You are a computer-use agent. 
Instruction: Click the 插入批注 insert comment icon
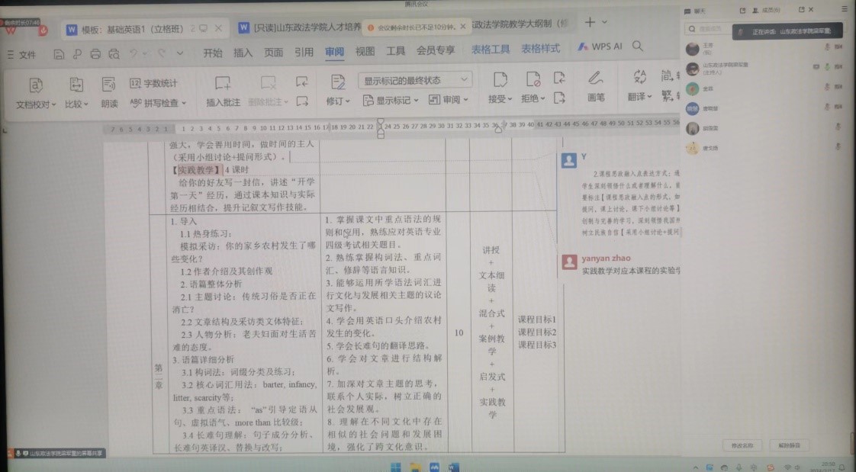(222, 82)
